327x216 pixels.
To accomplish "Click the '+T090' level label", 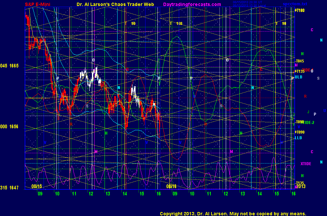I will (x=299, y=132).
